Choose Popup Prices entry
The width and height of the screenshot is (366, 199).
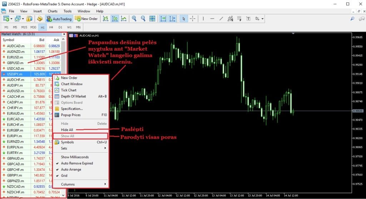(81, 115)
